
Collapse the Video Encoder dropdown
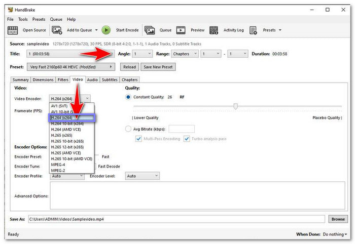(x=70, y=99)
